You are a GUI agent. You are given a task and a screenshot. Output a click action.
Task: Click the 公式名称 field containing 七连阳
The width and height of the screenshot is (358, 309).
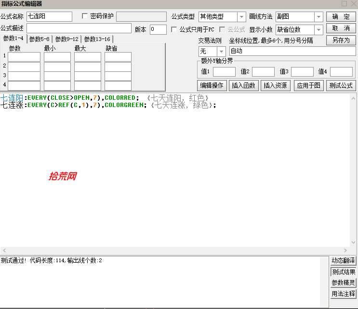49,17
